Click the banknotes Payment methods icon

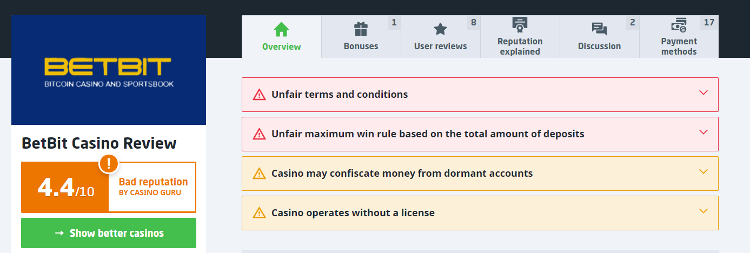click(x=679, y=25)
